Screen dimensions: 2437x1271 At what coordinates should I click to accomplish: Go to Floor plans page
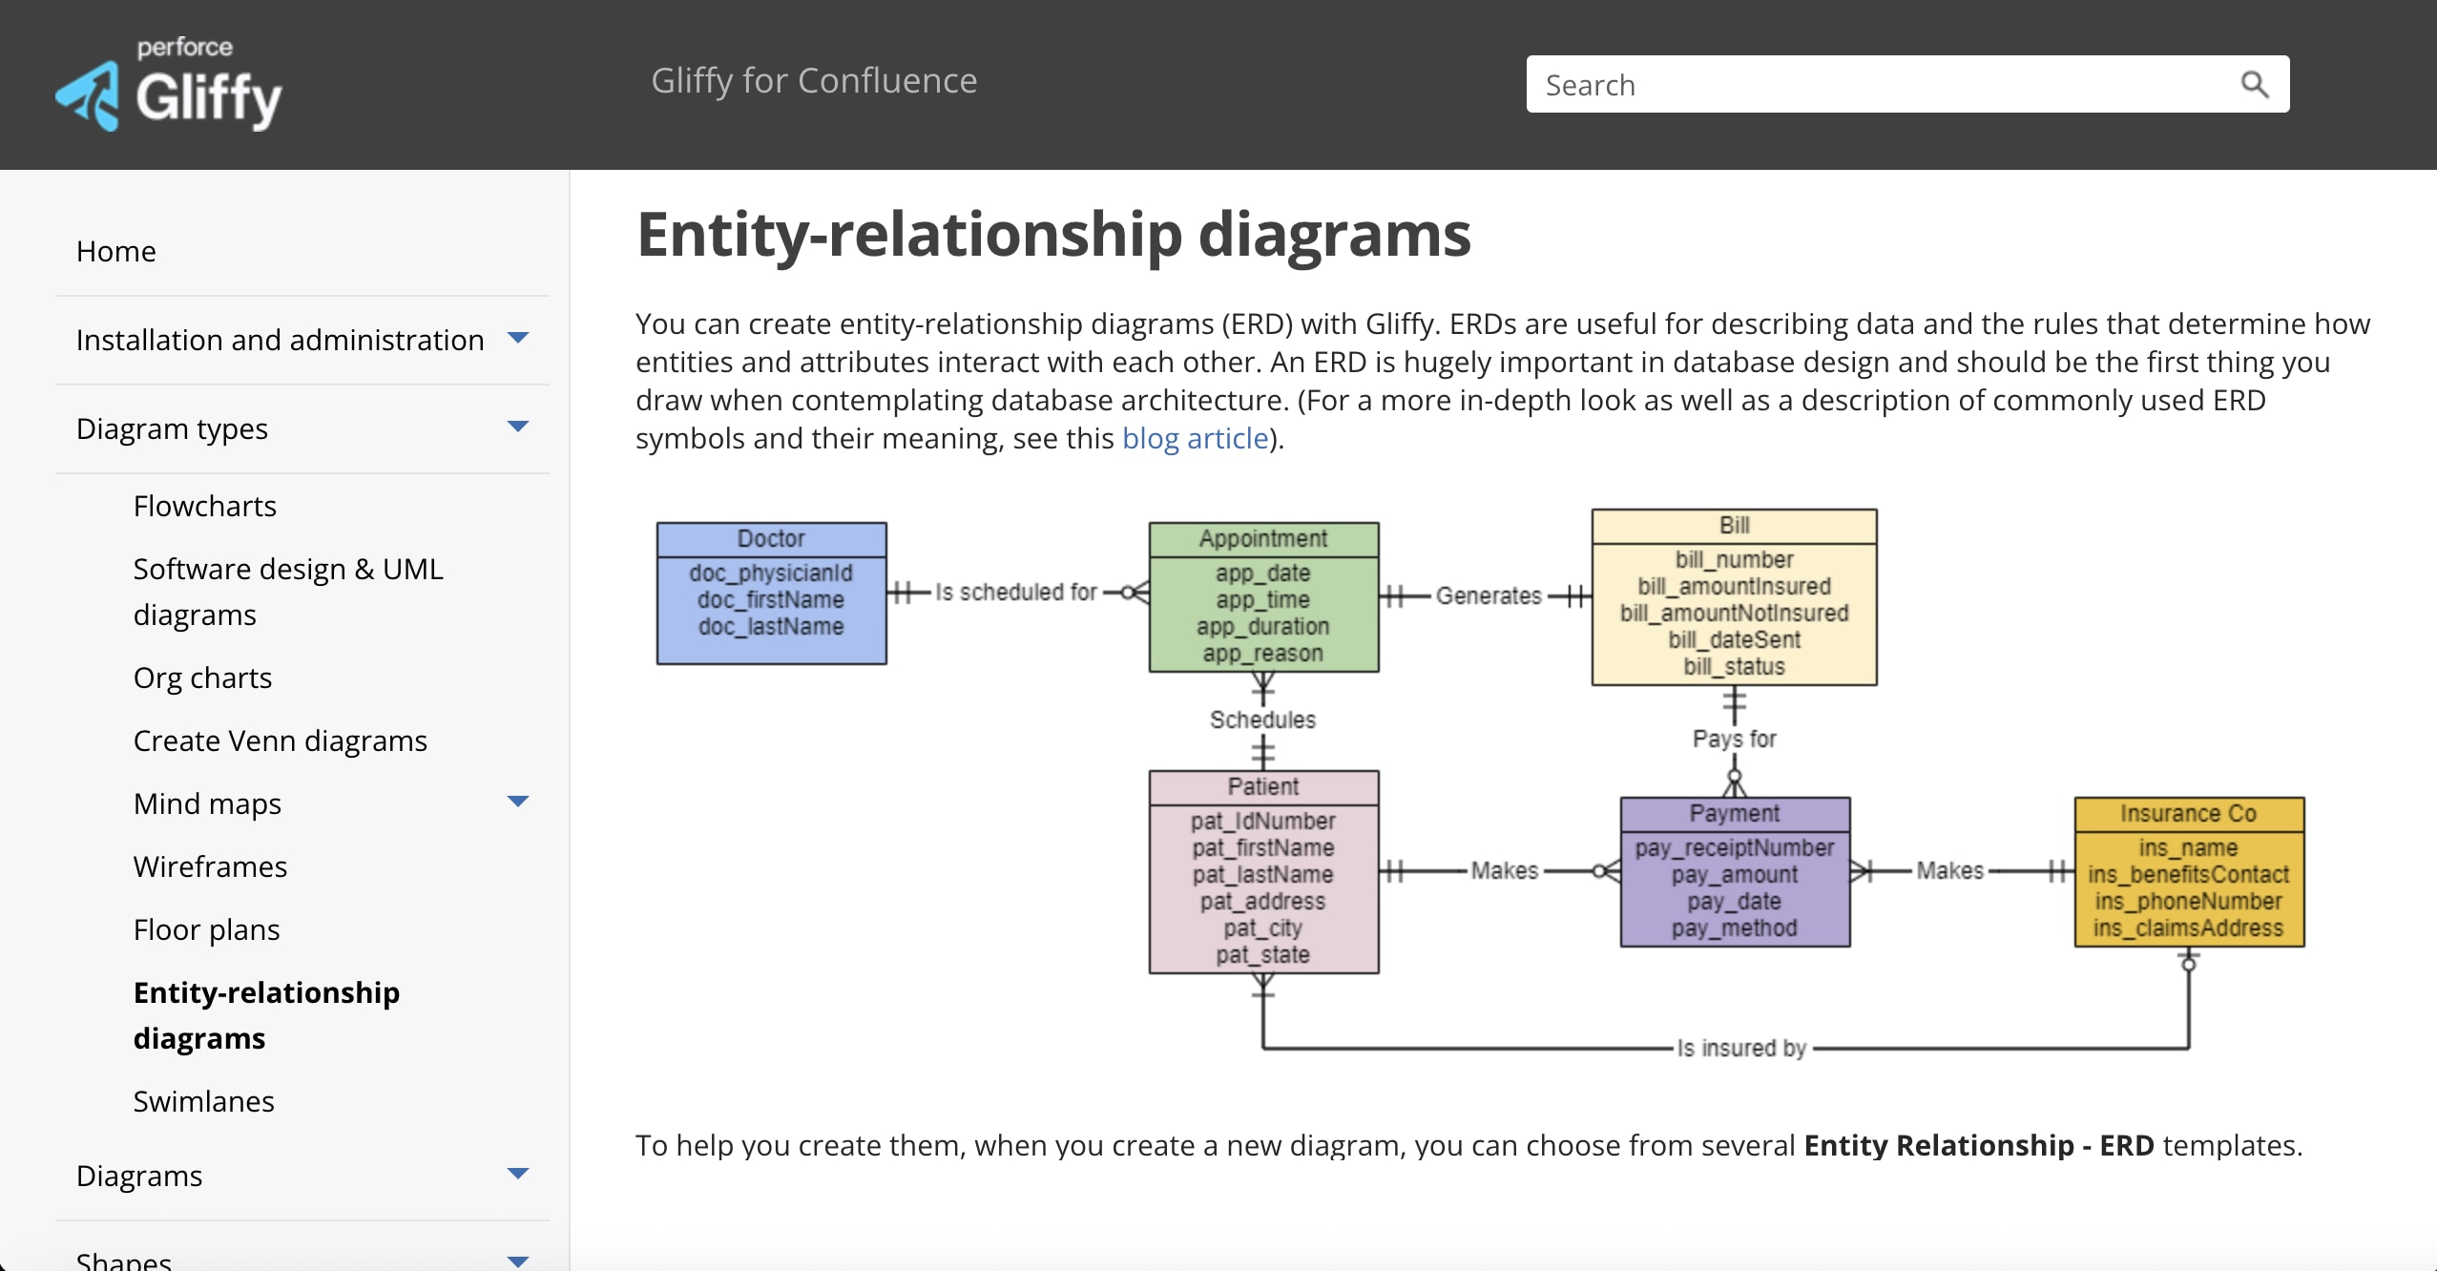(206, 929)
